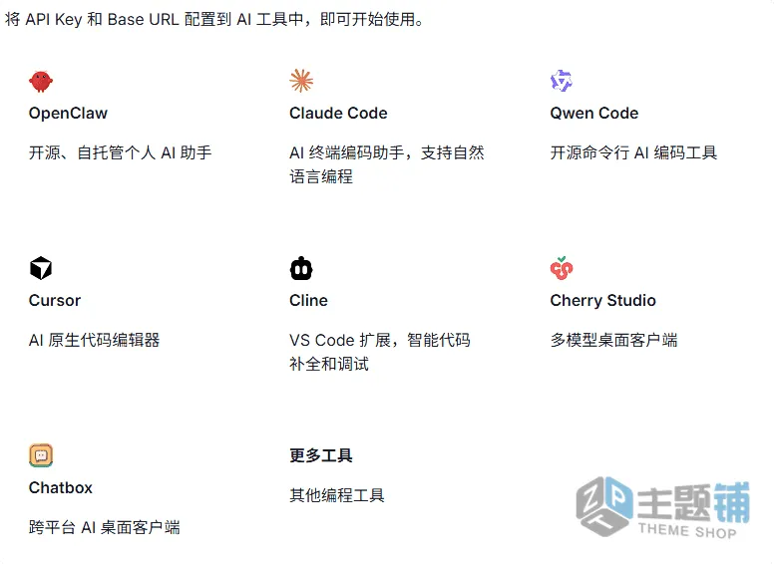Open the 更多工具 card title
Screen dimensions: 774x564
[321, 455]
